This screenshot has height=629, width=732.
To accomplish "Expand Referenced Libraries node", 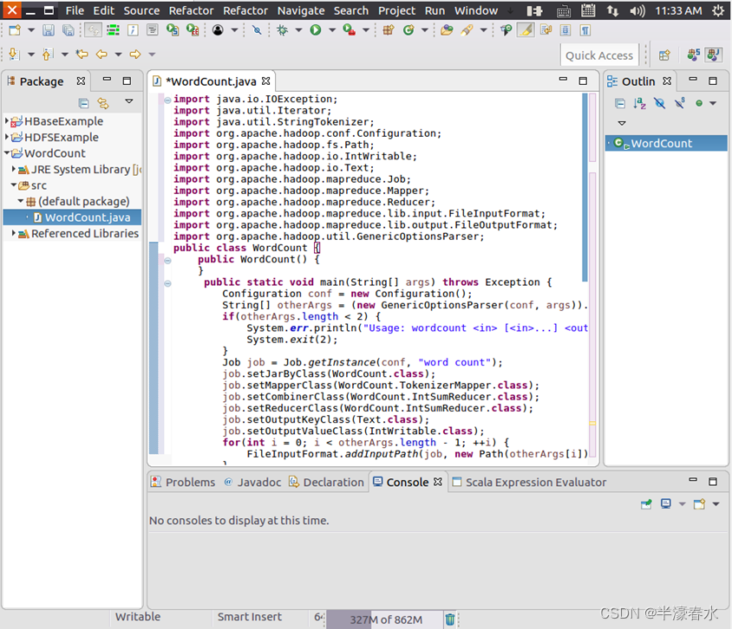I will (x=14, y=233).
